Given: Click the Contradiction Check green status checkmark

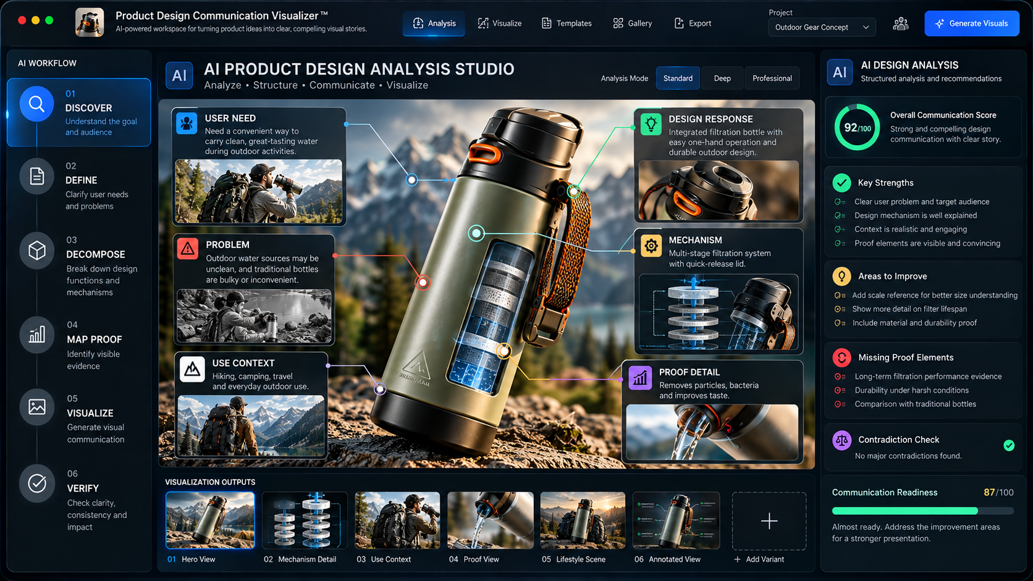Looking at the screenshot, I should [1009, 445].
